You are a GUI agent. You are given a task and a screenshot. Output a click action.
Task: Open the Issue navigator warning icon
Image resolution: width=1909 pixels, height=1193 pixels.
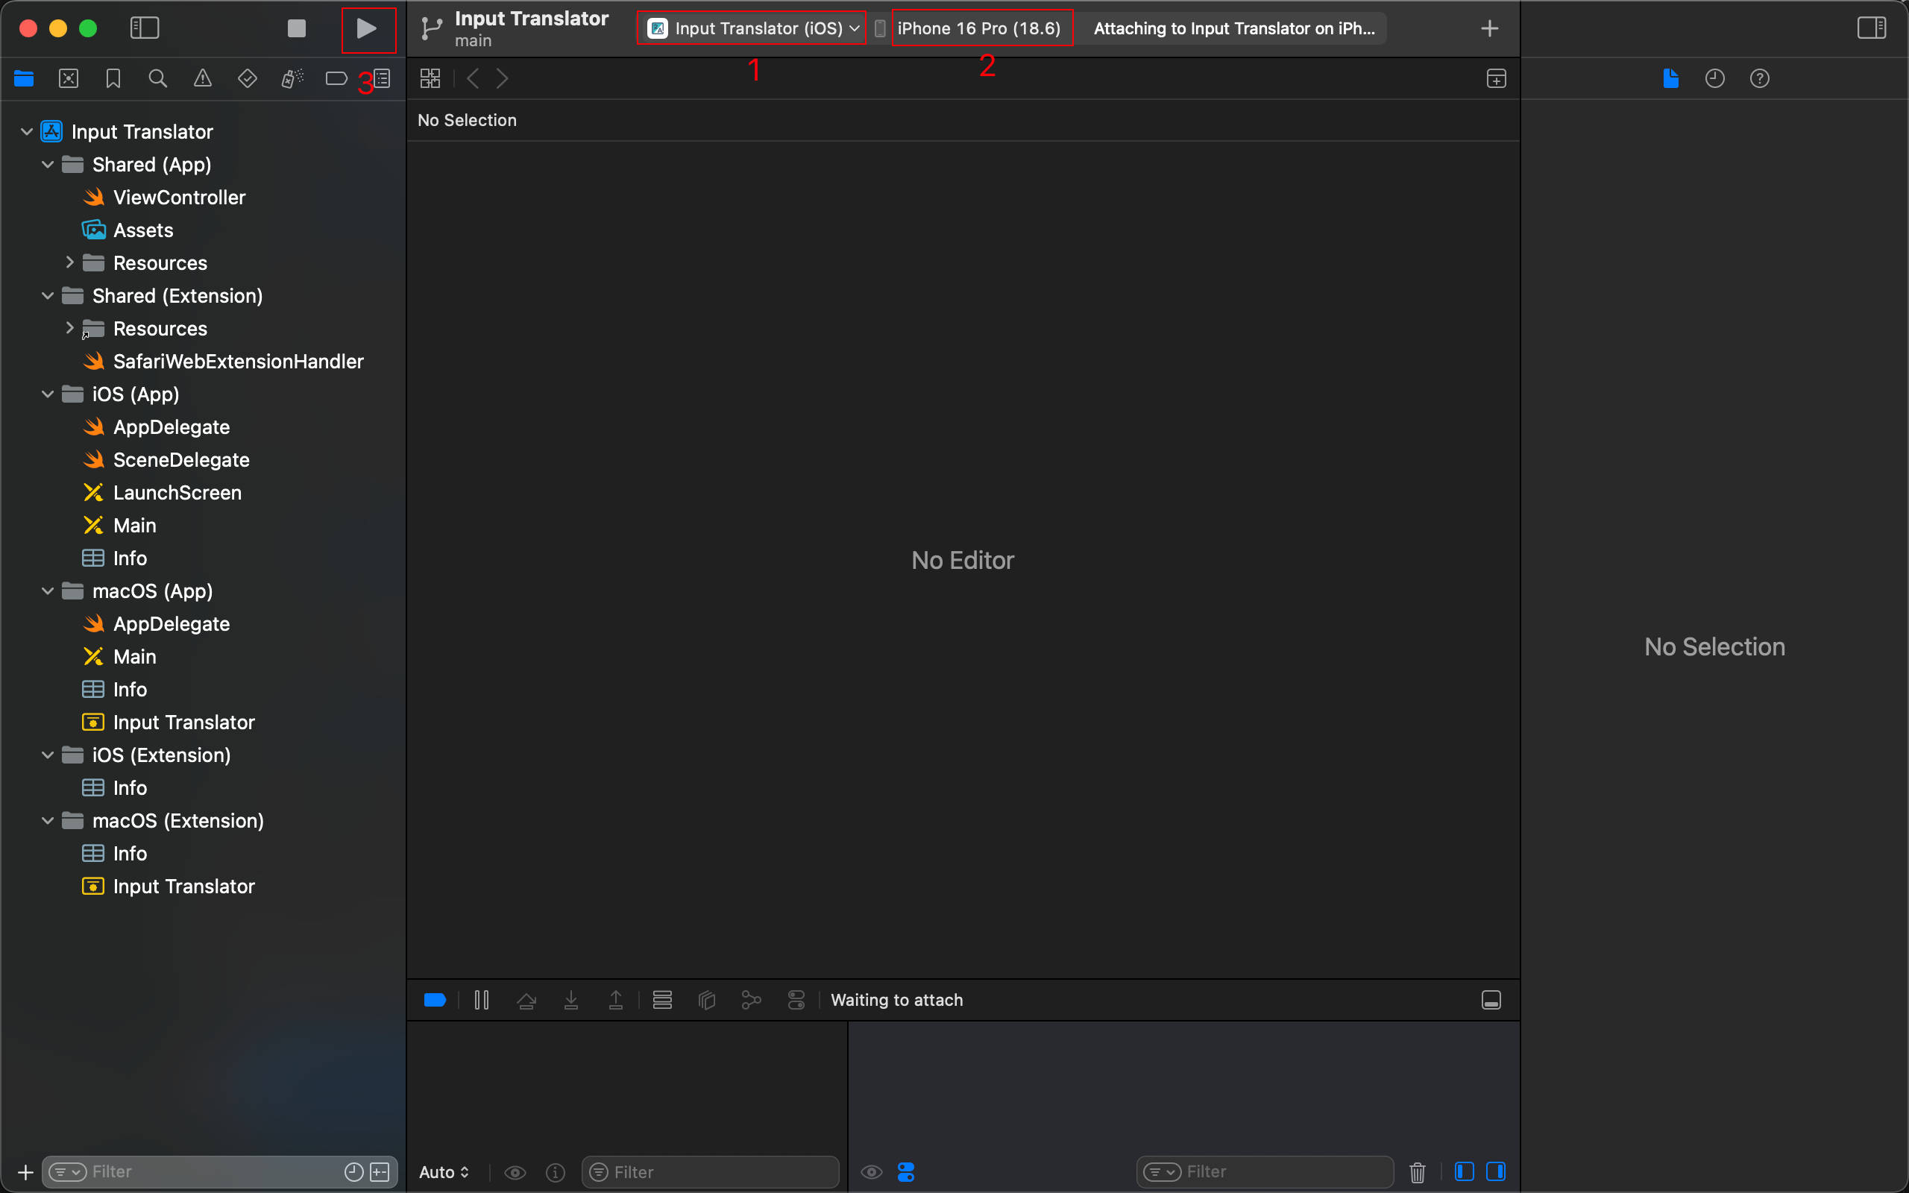point(203,78)
